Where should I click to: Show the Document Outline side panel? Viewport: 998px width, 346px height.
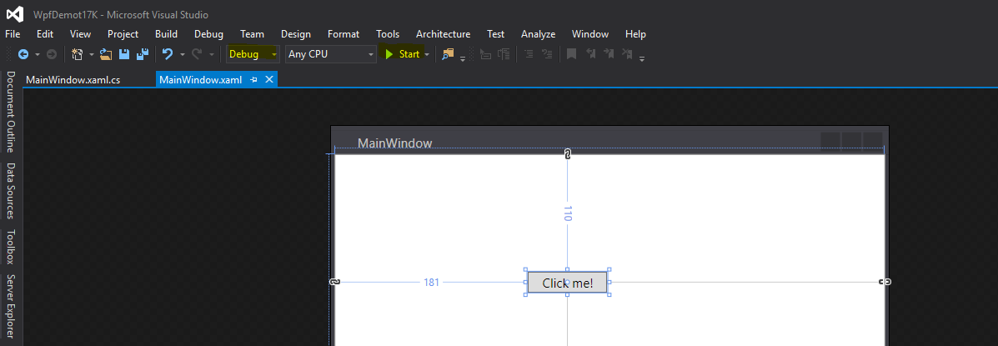coord(11,112)
